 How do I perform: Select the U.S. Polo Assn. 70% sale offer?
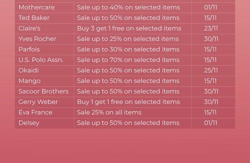tap(128, 60)
